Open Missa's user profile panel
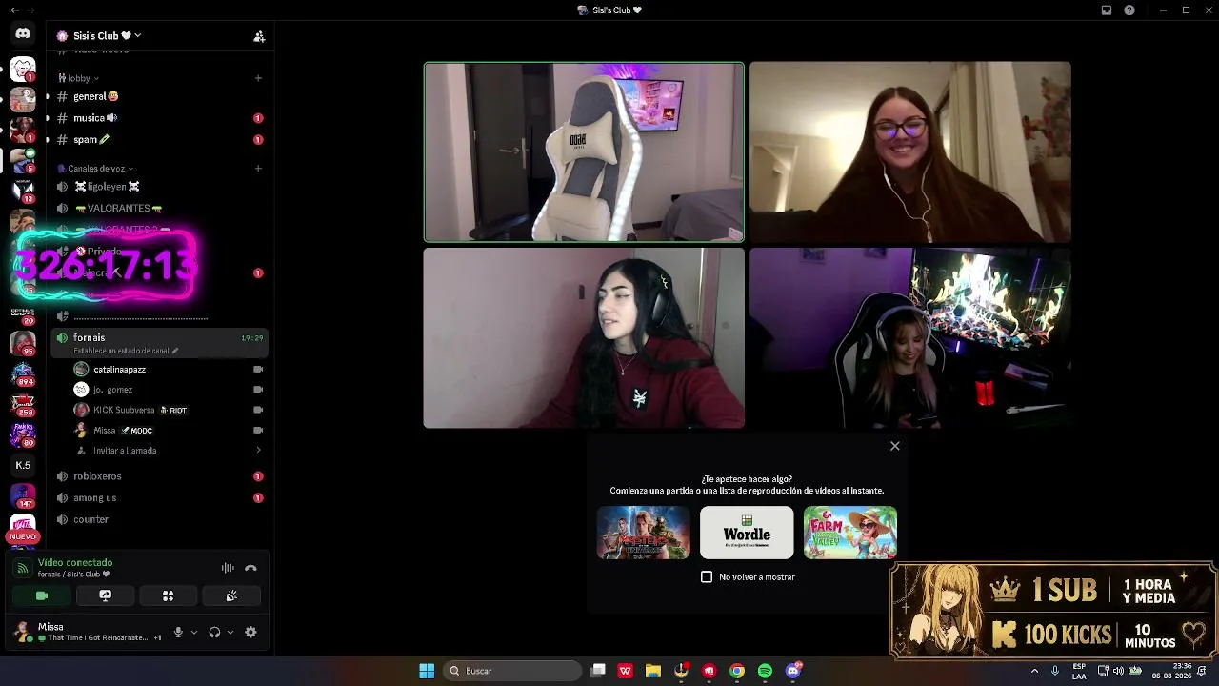Screen dimensions: 1219x686 tap(87, 632)
